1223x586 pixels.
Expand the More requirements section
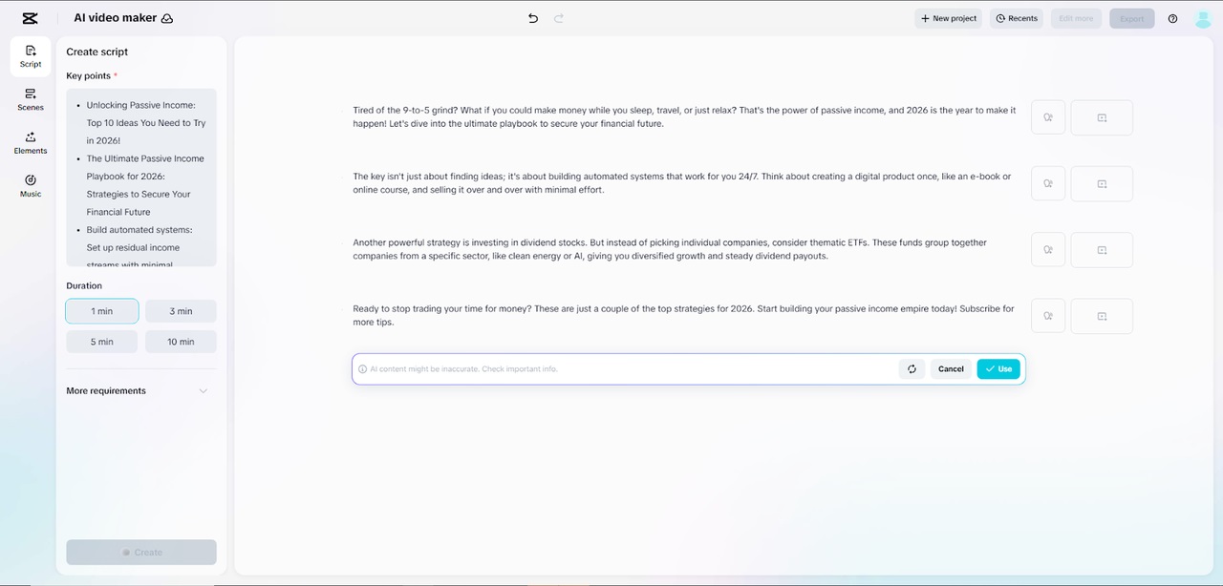(203, 390)
